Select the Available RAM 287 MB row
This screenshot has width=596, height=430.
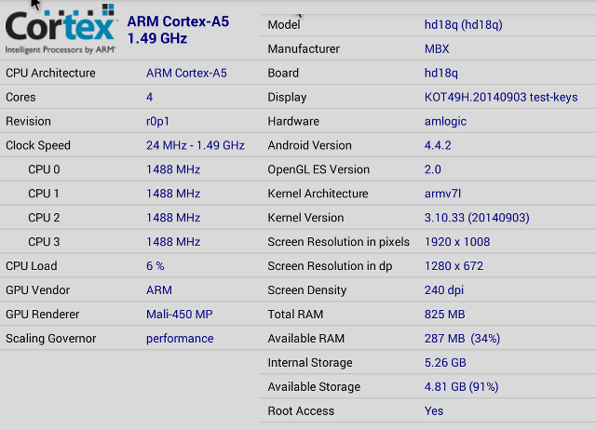[x=428, y=338]
